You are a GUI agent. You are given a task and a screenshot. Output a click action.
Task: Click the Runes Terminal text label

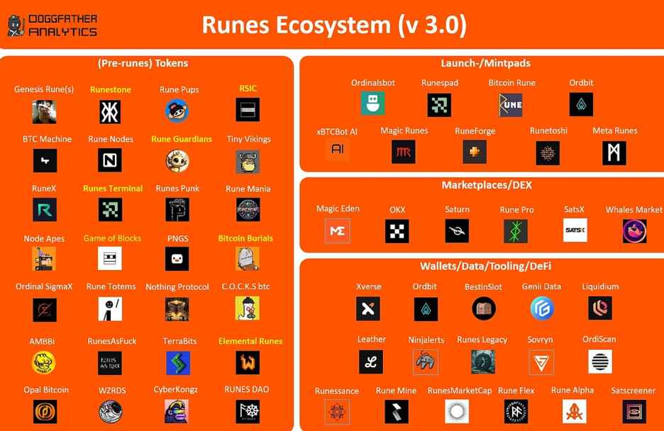[112, 188]
